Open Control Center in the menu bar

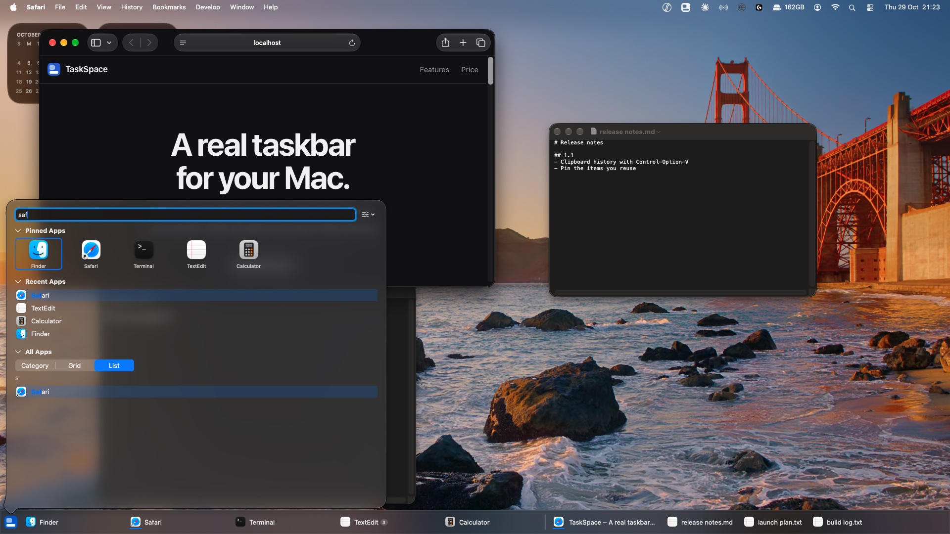[x=870, y=7]
